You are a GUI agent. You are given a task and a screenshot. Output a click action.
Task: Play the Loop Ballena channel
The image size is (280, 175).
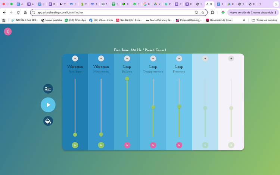(x=127, y=145)
